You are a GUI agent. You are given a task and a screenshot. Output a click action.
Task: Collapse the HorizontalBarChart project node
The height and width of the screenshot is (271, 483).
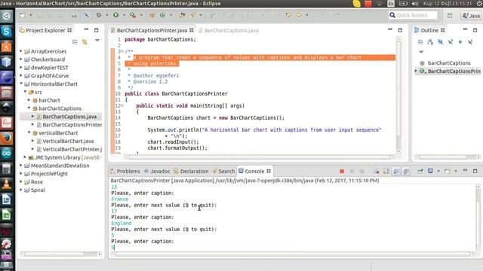click(x=21, y=84)
